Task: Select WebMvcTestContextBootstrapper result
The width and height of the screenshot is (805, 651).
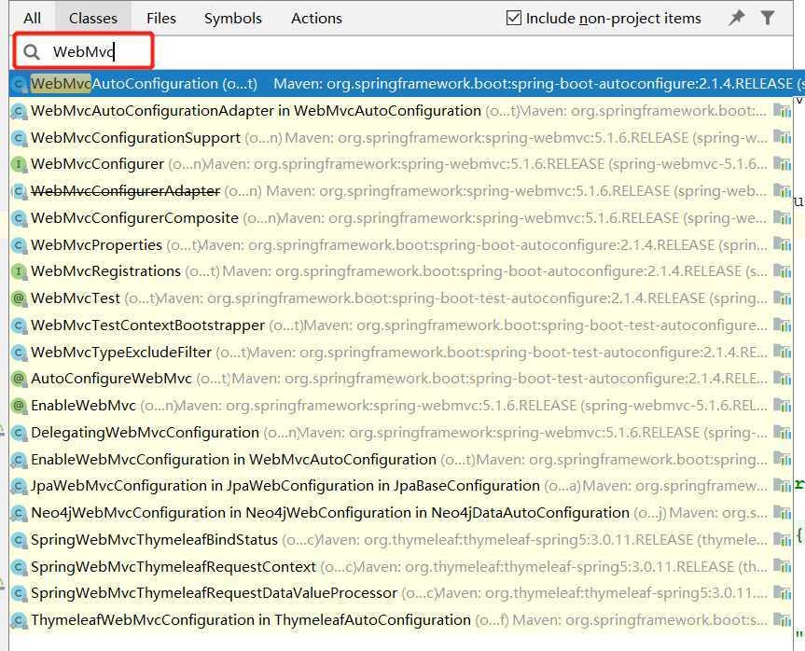Action: point(401,325)
